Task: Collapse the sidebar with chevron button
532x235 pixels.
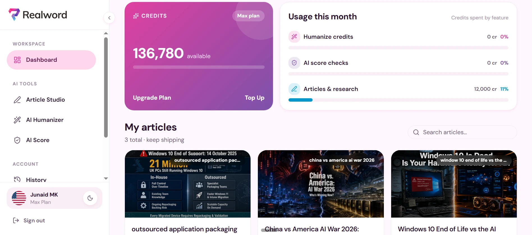Action: coord(109,18)
